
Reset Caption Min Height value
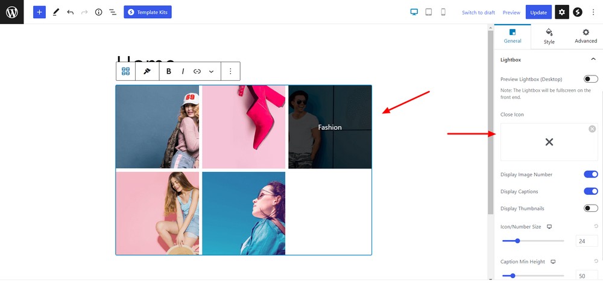[x=596, y=261]
